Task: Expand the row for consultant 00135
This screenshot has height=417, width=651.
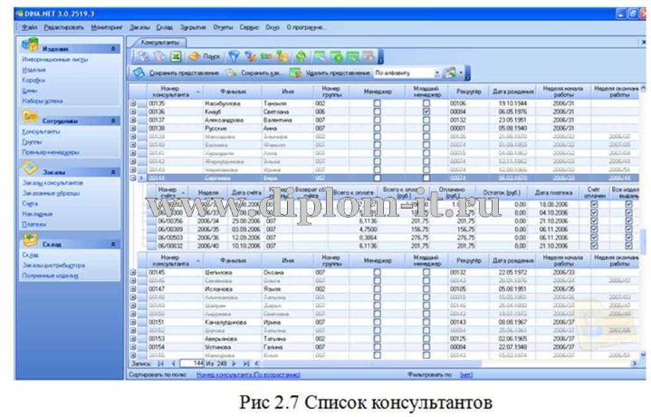Action: click(x=133, y=103)
